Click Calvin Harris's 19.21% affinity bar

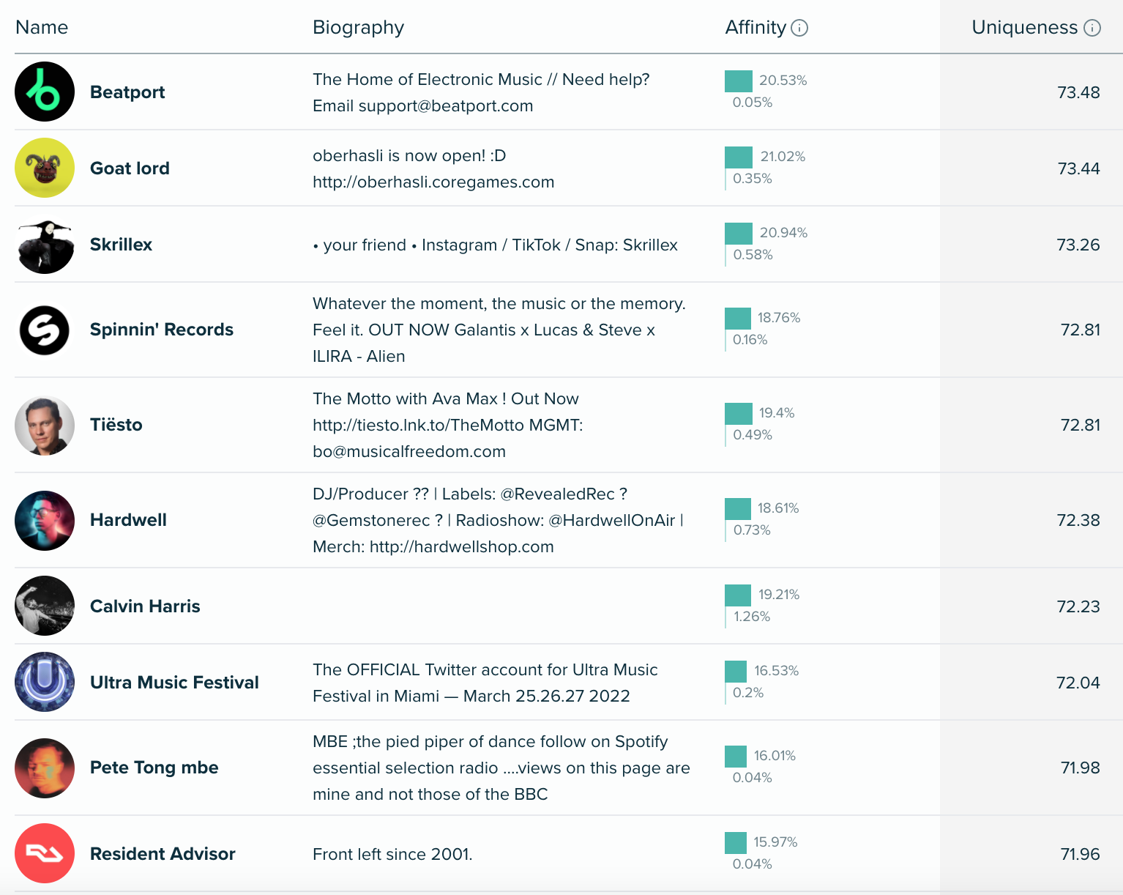click(x=738, y=595)
